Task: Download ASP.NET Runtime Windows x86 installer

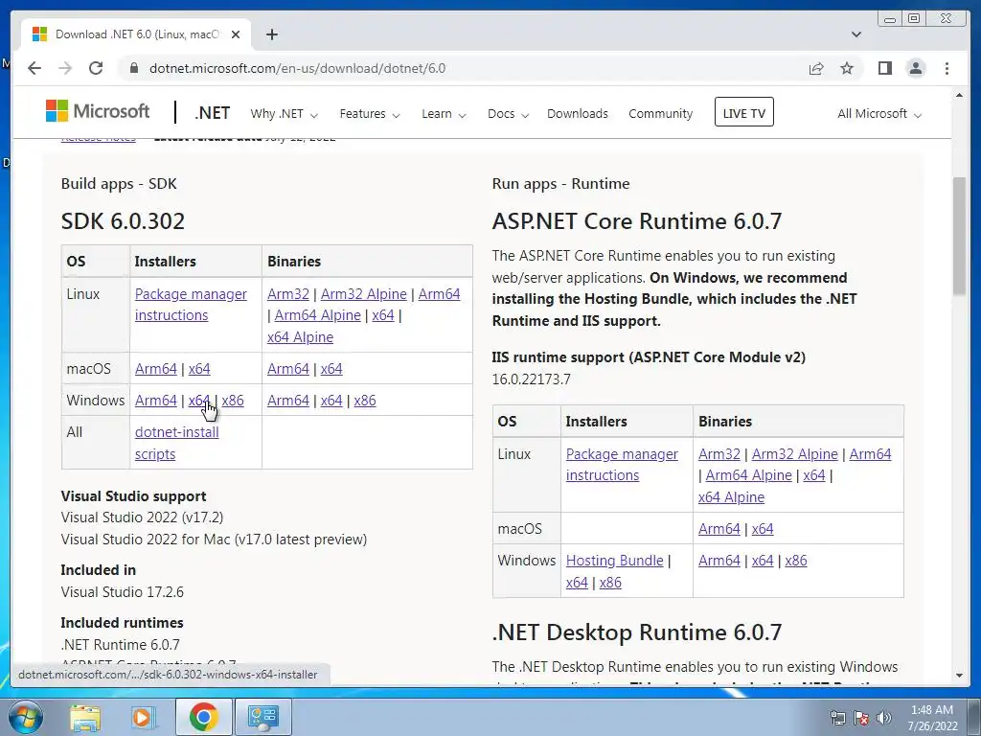Action: pos(610,583)
